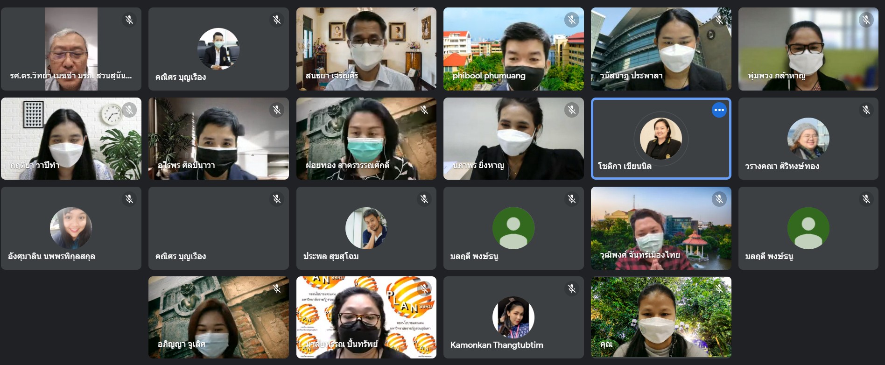Screen dimensions: 885x365
Task: Select your own video tile labeled คุณ
Action: coord(660,317)
